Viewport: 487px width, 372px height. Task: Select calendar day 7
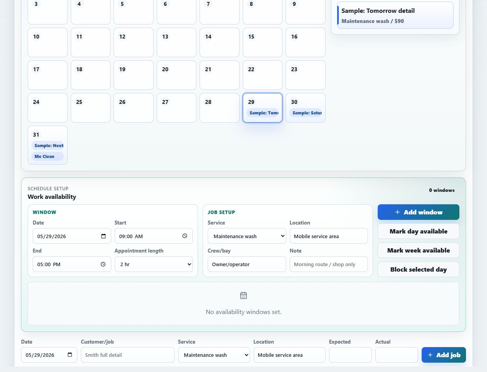(219, 12)
